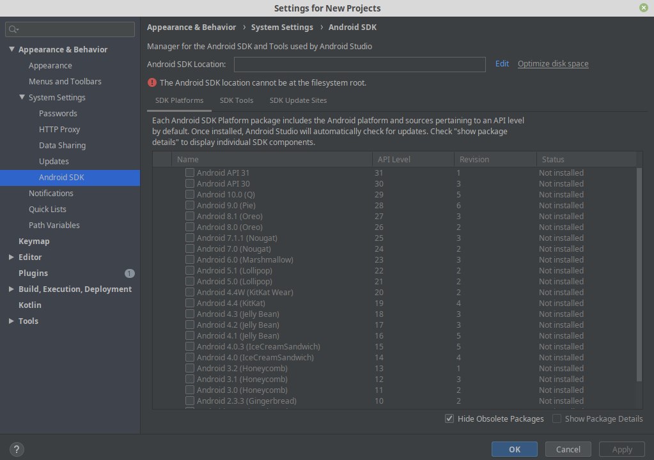Collapse the System Settings tree arrow
Viewport: 654px width, 460px height.
(22, 97)
